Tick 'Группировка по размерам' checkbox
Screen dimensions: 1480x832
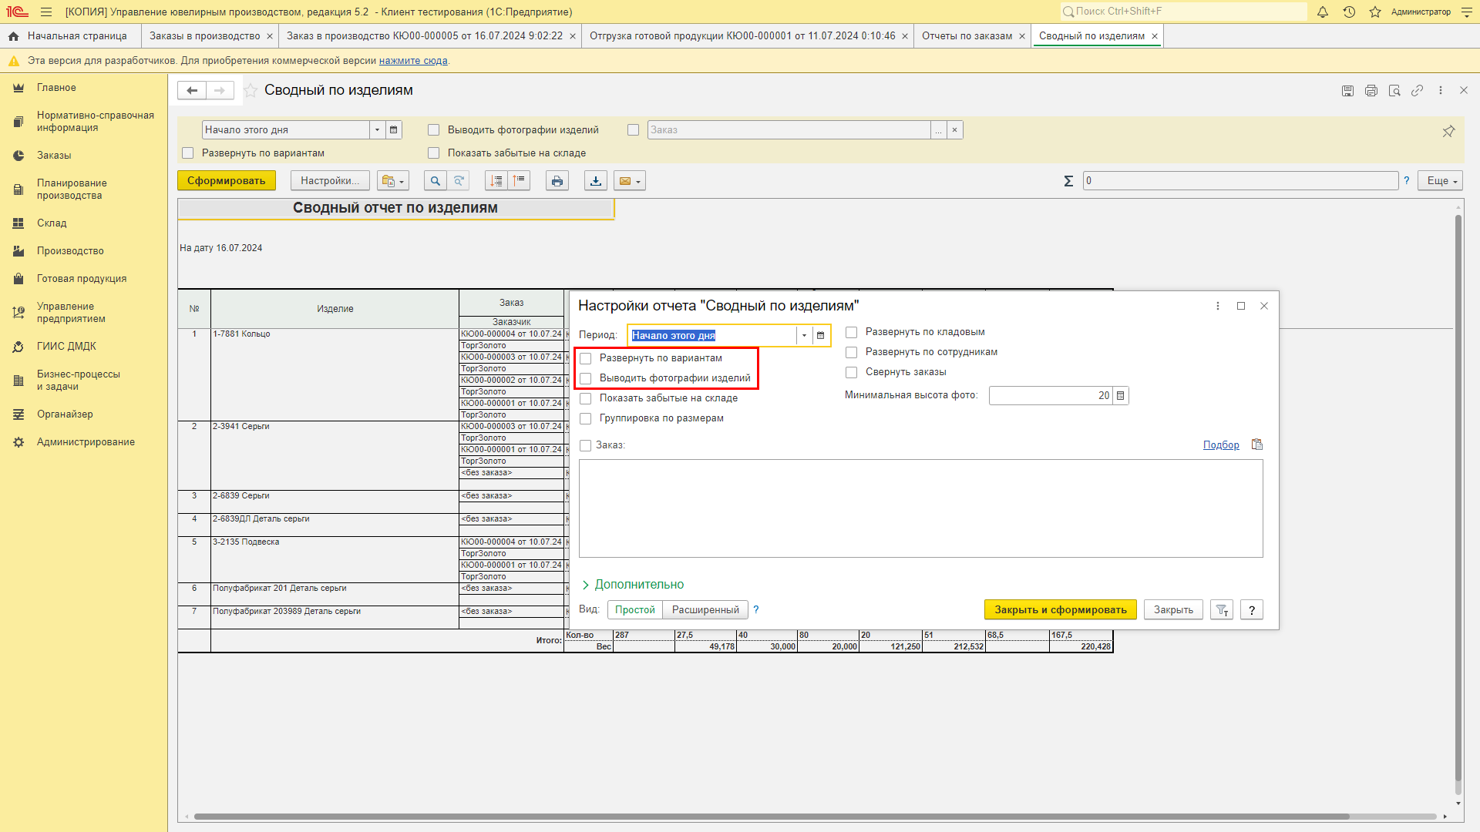pos(586,418)
